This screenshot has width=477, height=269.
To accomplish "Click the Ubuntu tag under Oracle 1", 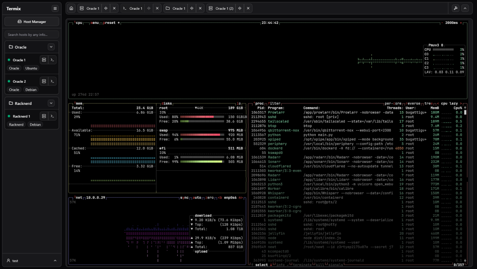I will (31, 68).
